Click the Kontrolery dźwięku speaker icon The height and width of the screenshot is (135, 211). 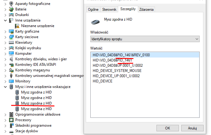(x=12, y=59)
